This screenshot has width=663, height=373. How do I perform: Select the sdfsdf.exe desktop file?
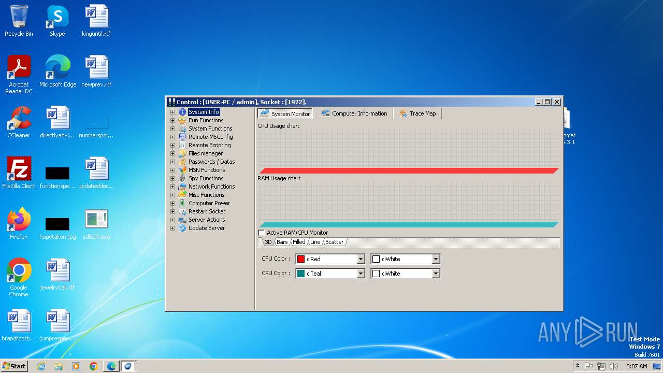(x=96, y=224)
